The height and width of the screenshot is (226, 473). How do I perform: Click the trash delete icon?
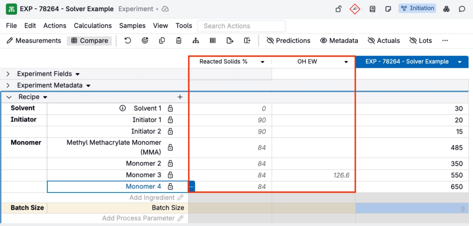tap(179, 40)
